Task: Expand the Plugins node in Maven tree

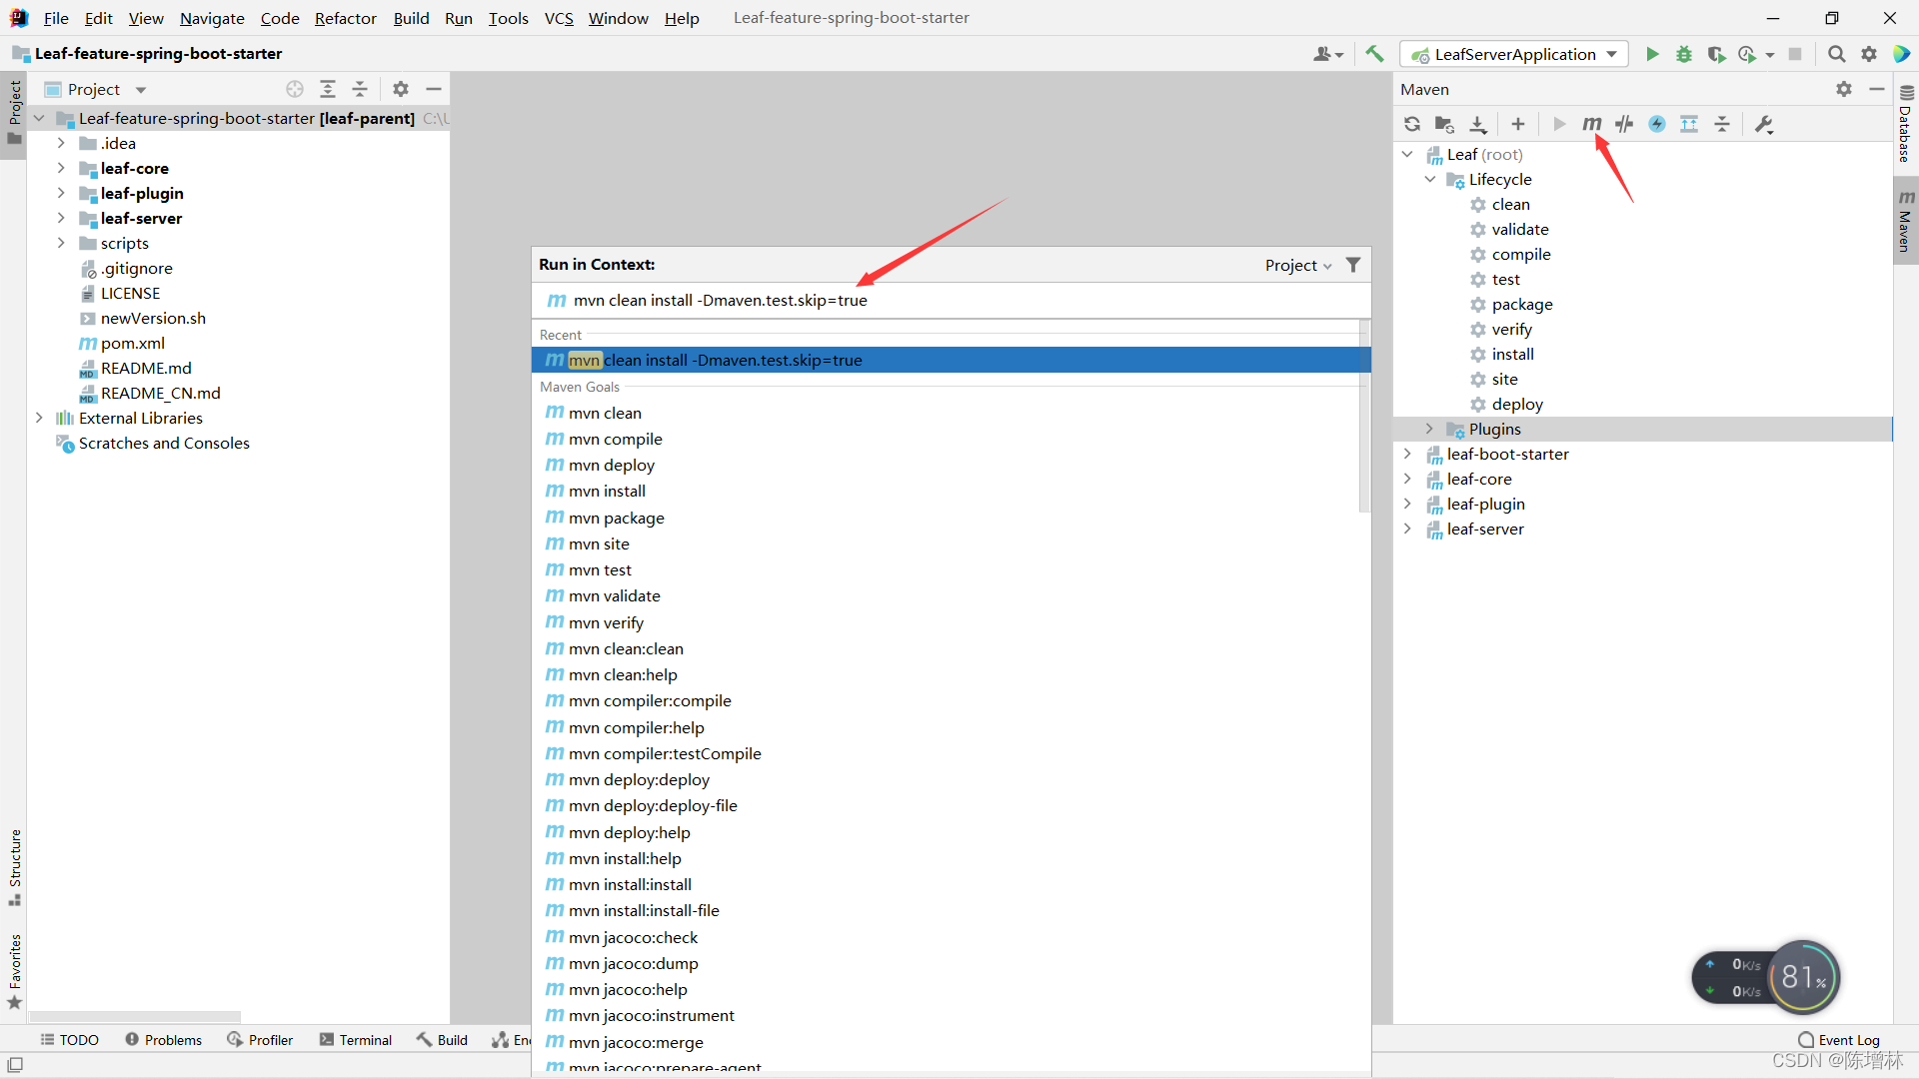Action: coord(1429,429)
